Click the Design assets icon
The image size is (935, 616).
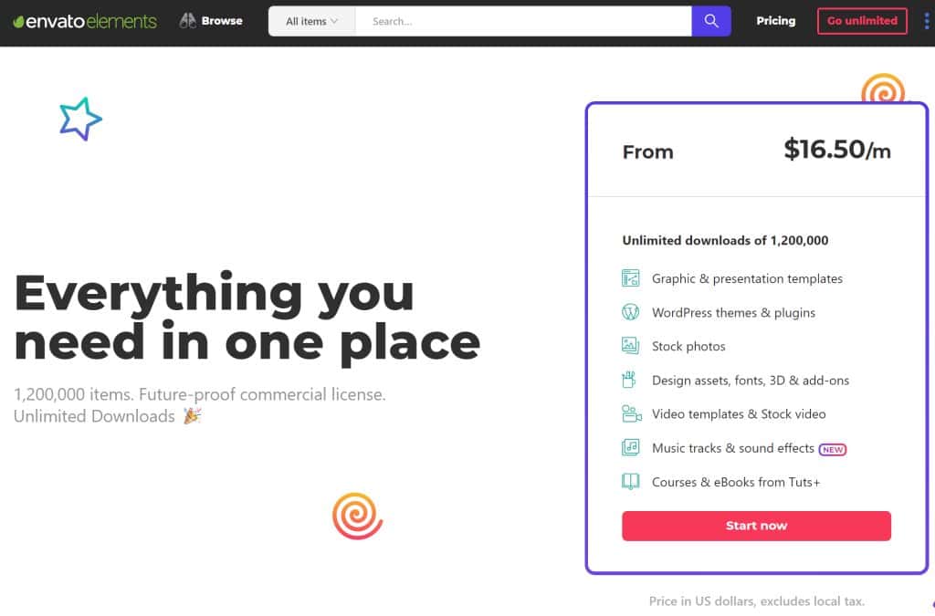[x=630, y=380]
